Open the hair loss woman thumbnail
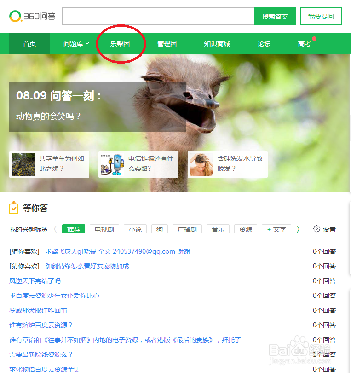 201,164
